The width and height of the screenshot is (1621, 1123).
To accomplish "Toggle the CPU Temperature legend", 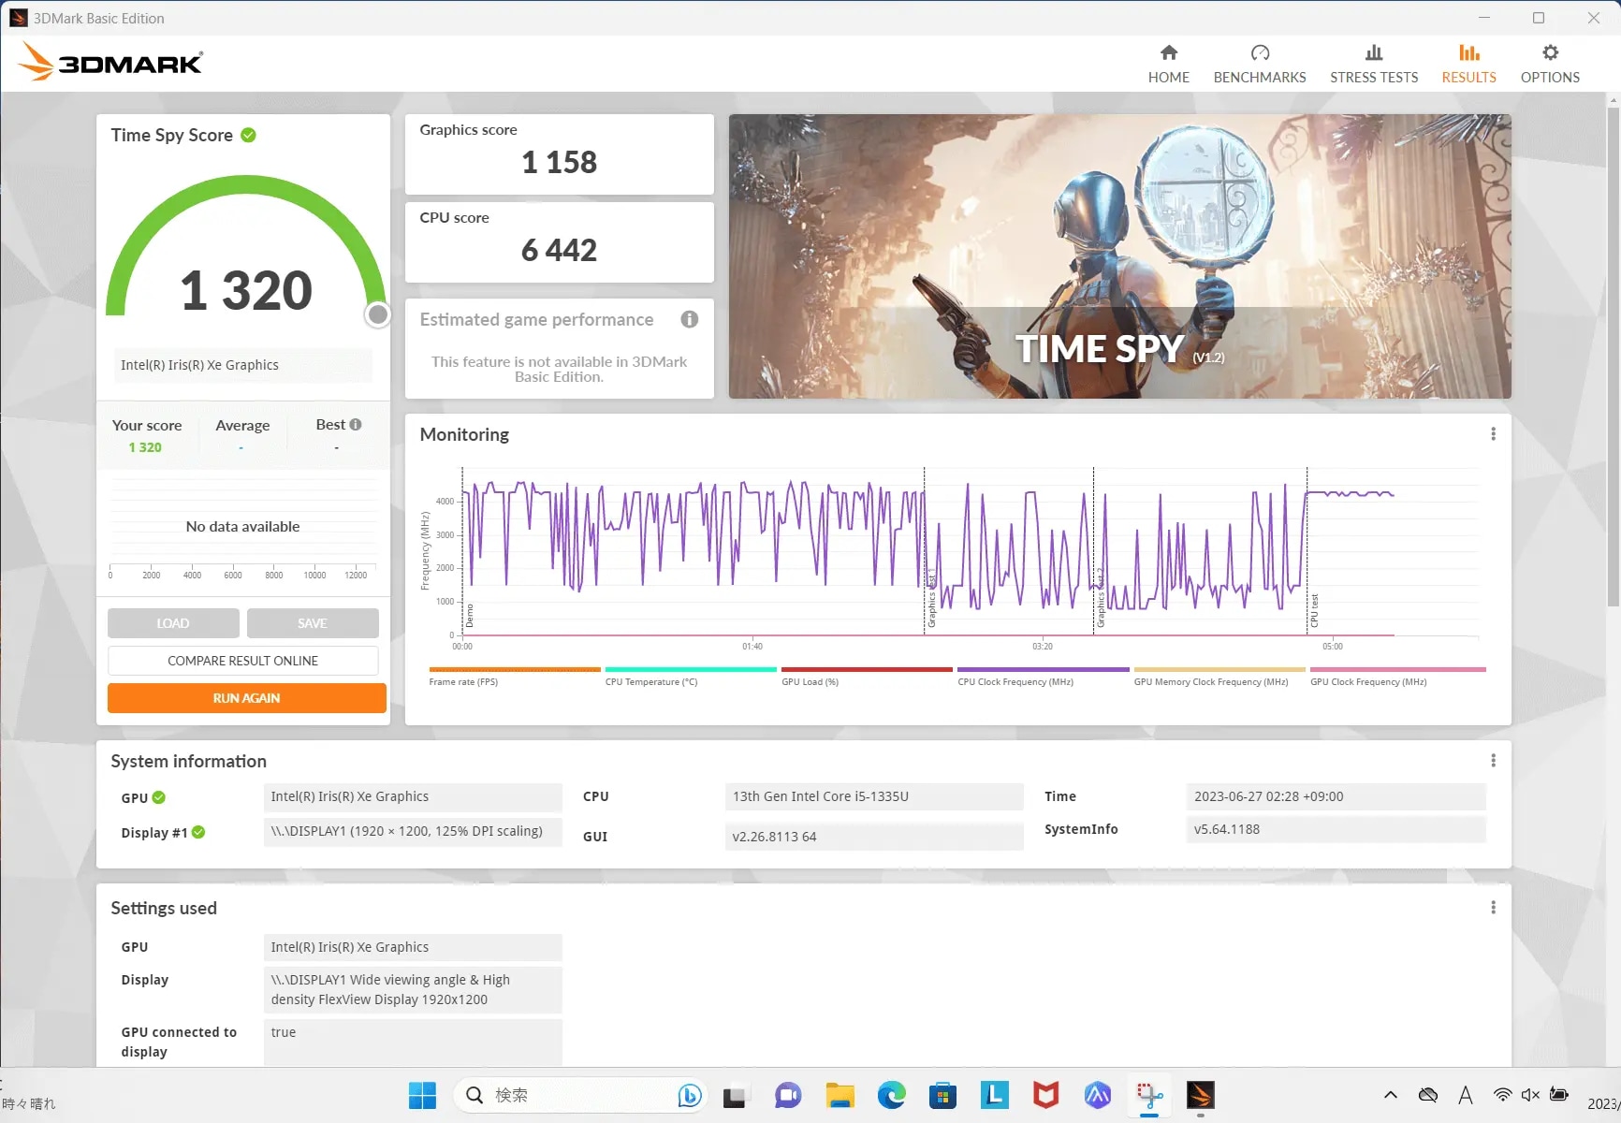I will click(691, 677).
